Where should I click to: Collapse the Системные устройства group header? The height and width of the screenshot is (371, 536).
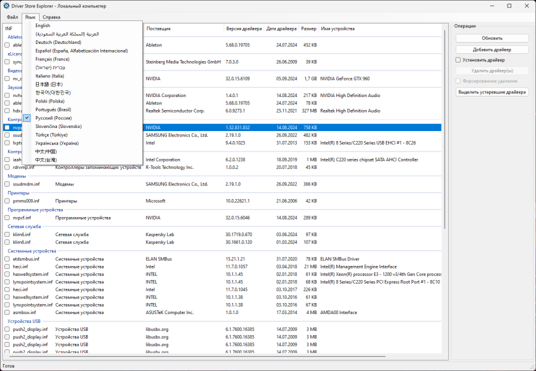click(x=32, y=251)
